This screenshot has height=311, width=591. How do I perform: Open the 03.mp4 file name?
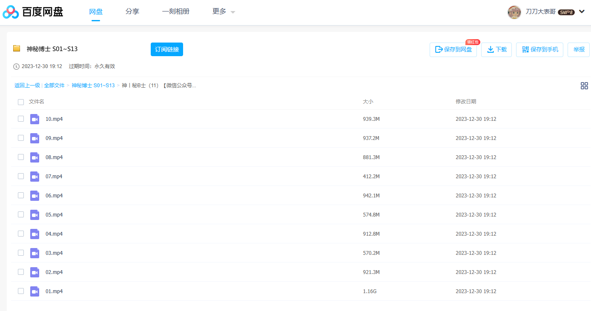coord(54,253)
